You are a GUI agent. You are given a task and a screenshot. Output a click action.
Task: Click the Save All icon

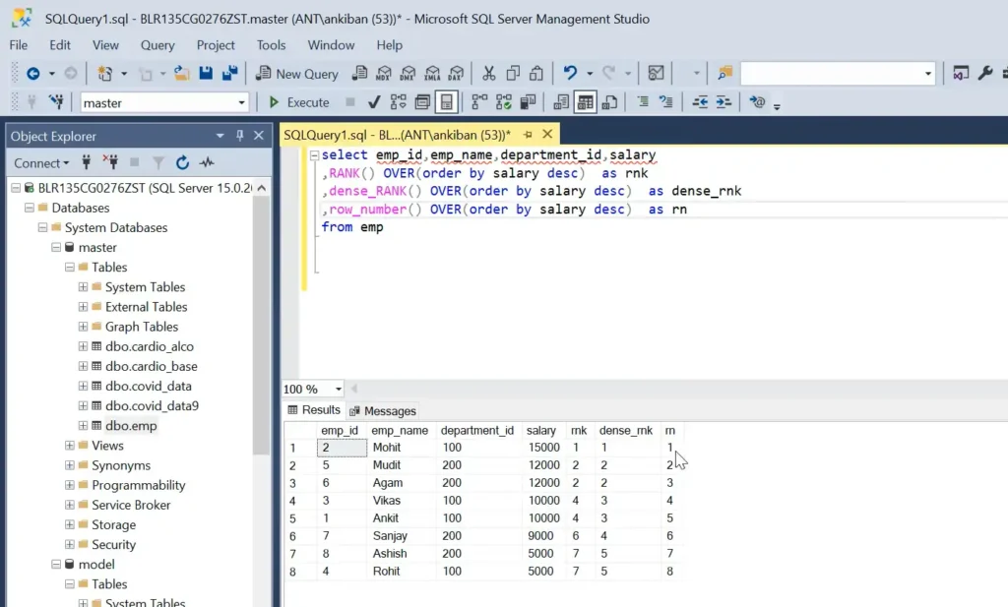[x=230, y=74]
